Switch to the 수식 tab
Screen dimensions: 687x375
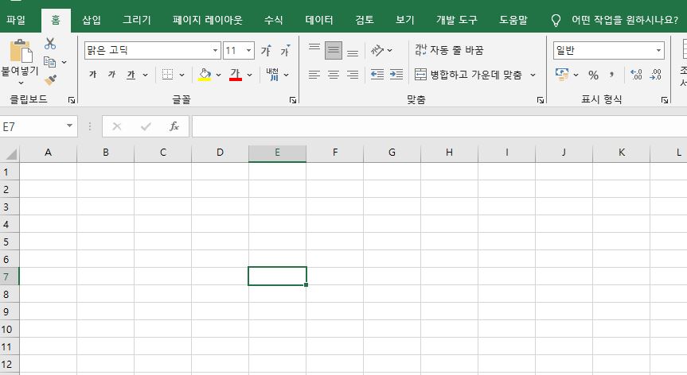pyautogui.click(x=273, y=20)
